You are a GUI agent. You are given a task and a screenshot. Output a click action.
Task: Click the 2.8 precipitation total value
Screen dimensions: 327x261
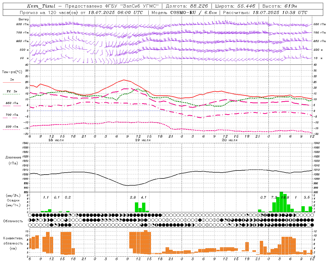click(133, 198)
